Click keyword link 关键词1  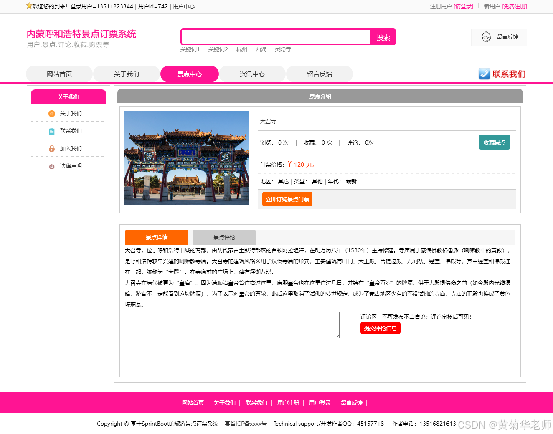pyautogui.click(x=190, y=49)
